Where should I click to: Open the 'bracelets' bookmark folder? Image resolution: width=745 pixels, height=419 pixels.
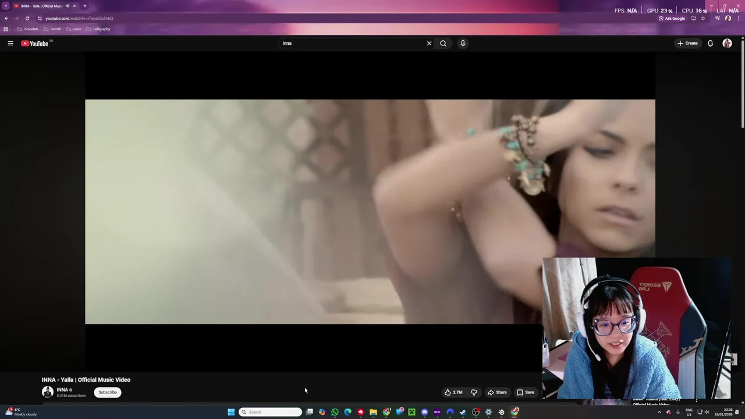click(28, 29)
